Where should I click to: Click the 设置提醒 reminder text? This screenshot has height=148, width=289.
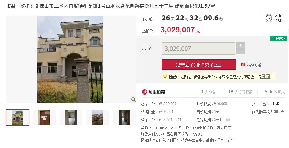[x=278, y=18]
